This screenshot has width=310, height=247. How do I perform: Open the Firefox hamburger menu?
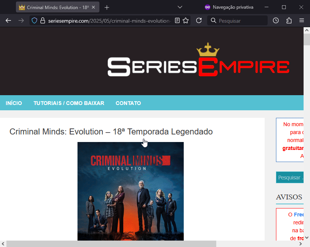(x=302, y=20)
